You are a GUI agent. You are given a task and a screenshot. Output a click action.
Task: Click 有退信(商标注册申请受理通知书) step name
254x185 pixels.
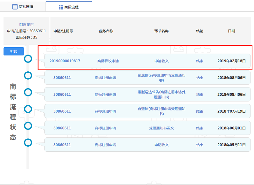pos(161,111)
